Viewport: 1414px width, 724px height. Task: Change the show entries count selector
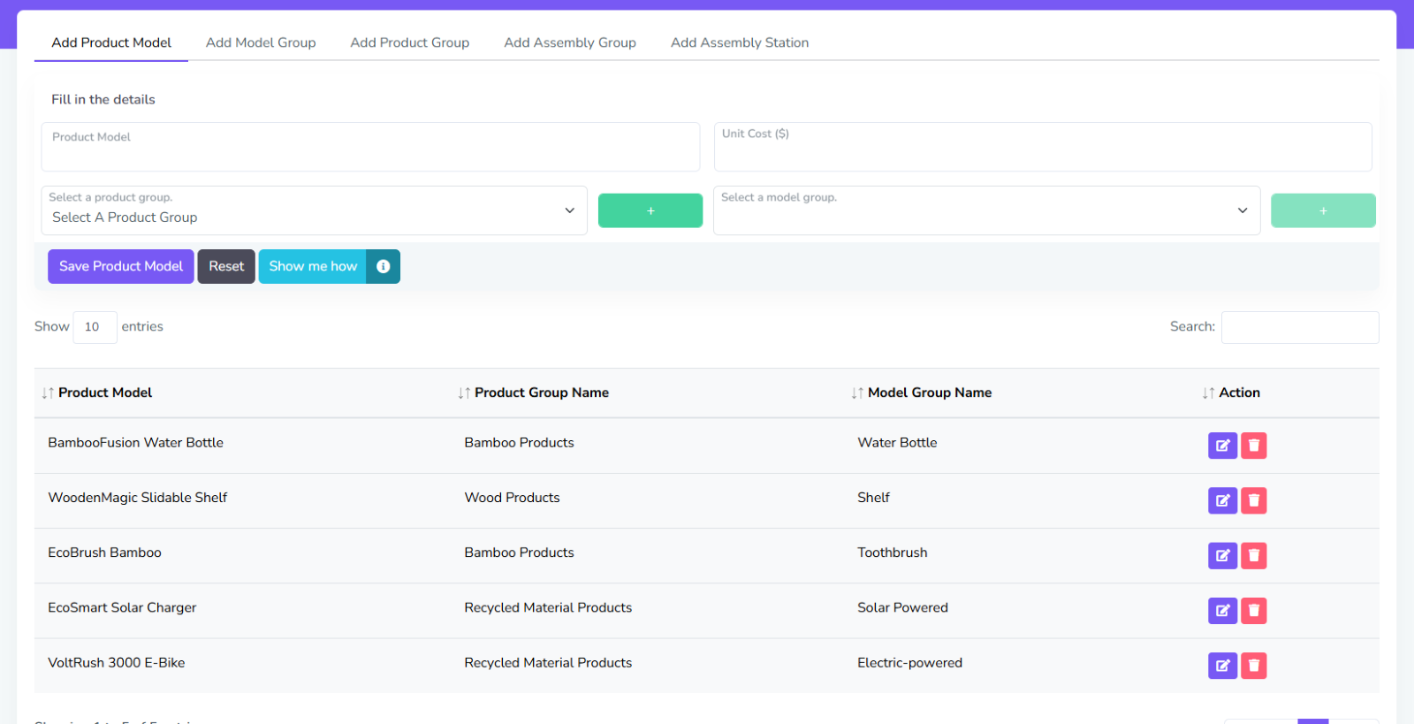(95, 327)
